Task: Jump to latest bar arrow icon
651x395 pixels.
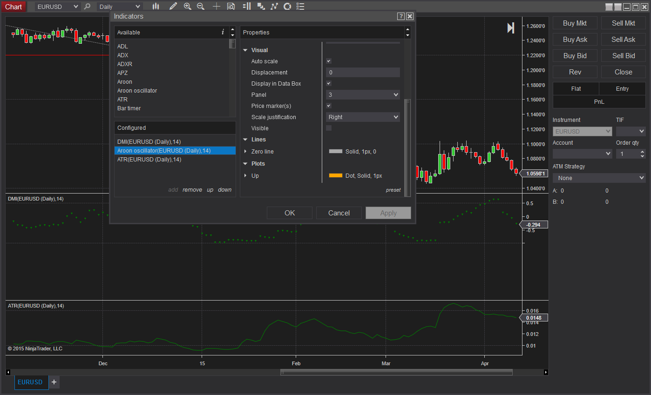Action: (510, 28)
